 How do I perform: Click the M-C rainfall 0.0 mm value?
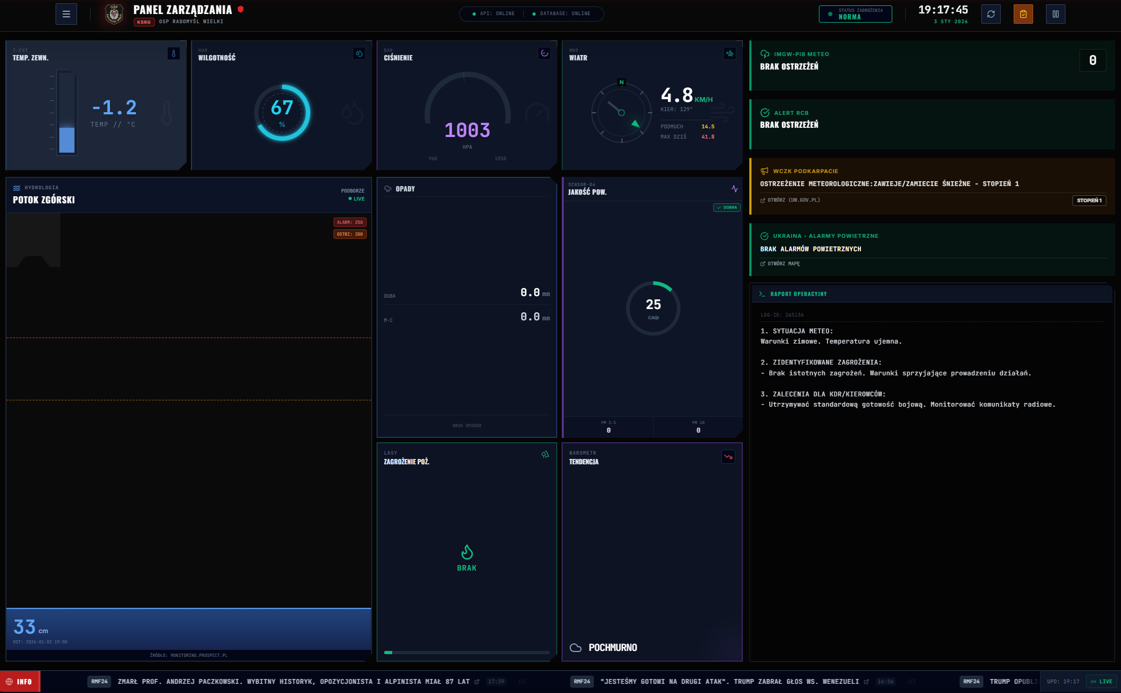coord(535,317)
